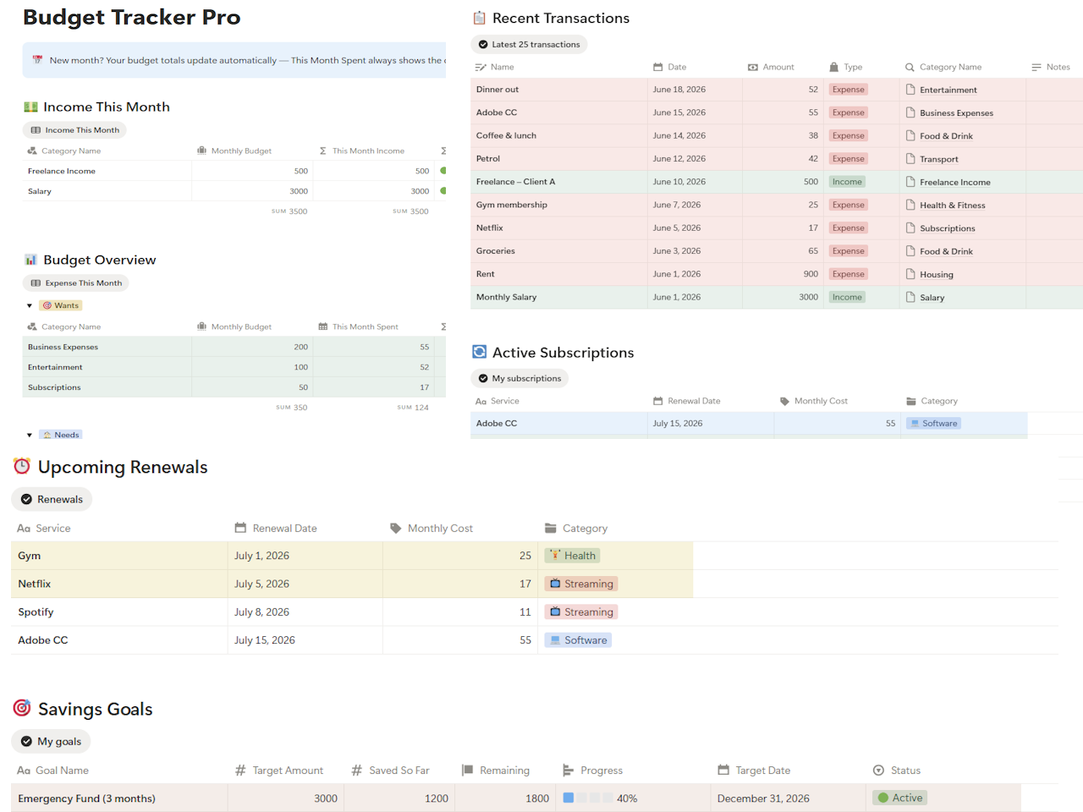1083x812 pixels.
Task: Click SUM 350 under Wants Monthly Budget
Action: pos(291,408)
